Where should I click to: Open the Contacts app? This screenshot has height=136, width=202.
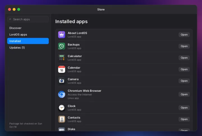[184, 119]
